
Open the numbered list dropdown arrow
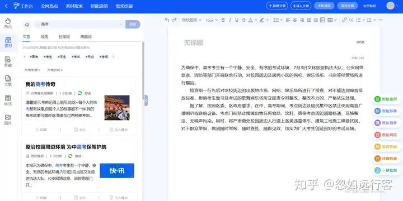[x=375, y=20]
